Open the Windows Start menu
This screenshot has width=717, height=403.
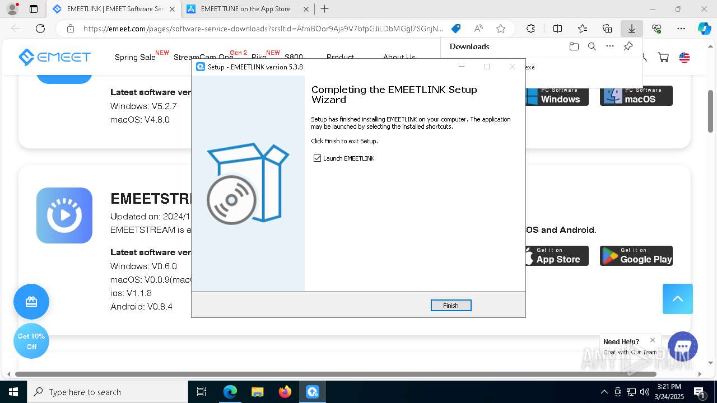(13, 392)
